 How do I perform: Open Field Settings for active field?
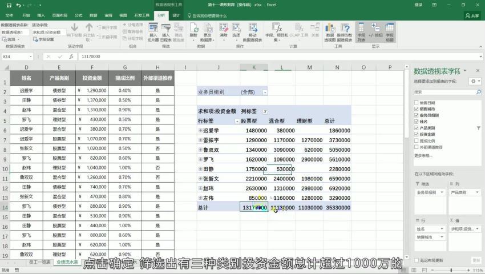pyautogui.click(x=43, y=39)
